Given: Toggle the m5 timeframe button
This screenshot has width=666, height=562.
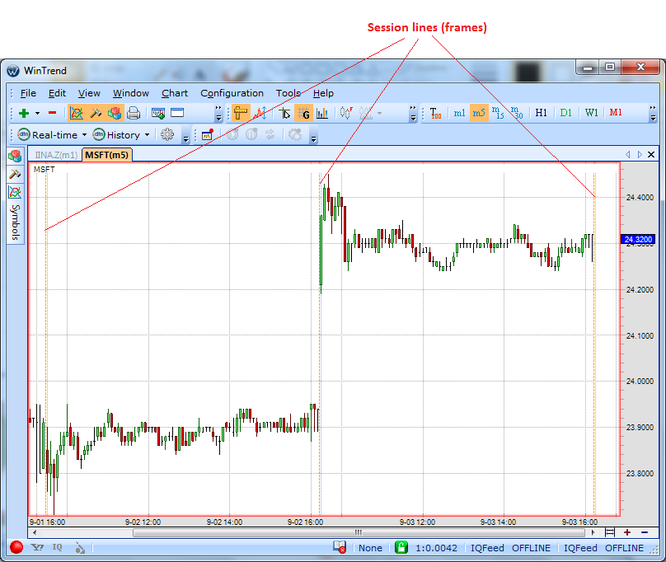Looking at the screenshot, I should pos(479,113).
